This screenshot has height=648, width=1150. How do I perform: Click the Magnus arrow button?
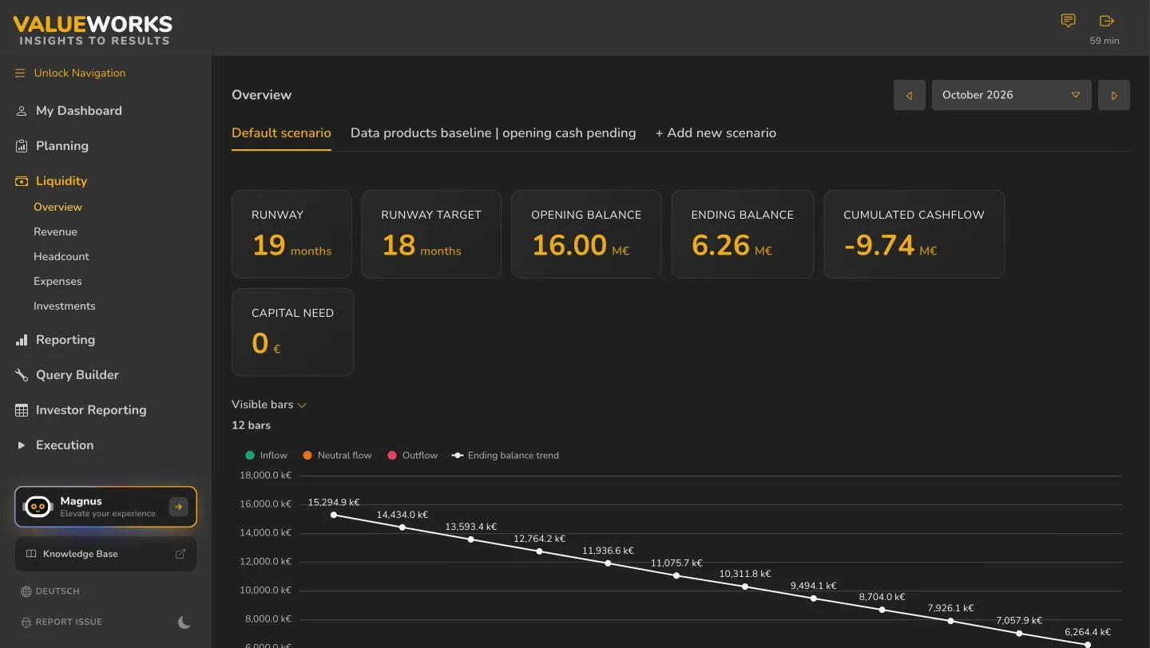pos(178,507)
